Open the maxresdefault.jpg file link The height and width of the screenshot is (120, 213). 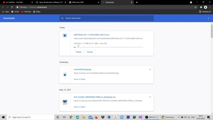pos(82,69)
